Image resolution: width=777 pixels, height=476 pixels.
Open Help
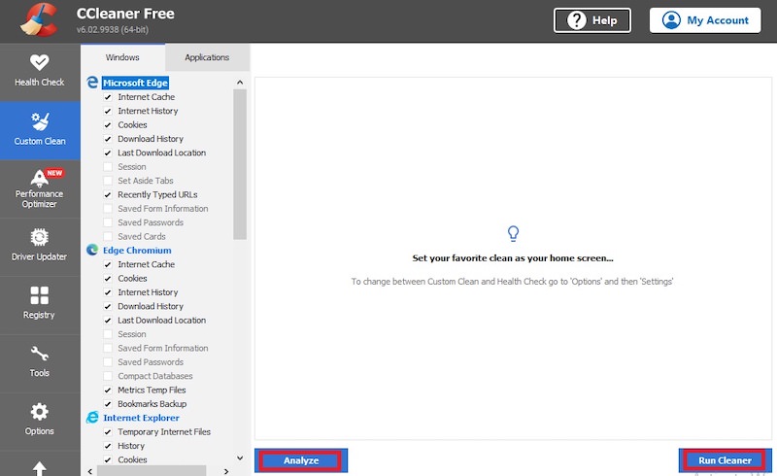[x=592, y=20]
